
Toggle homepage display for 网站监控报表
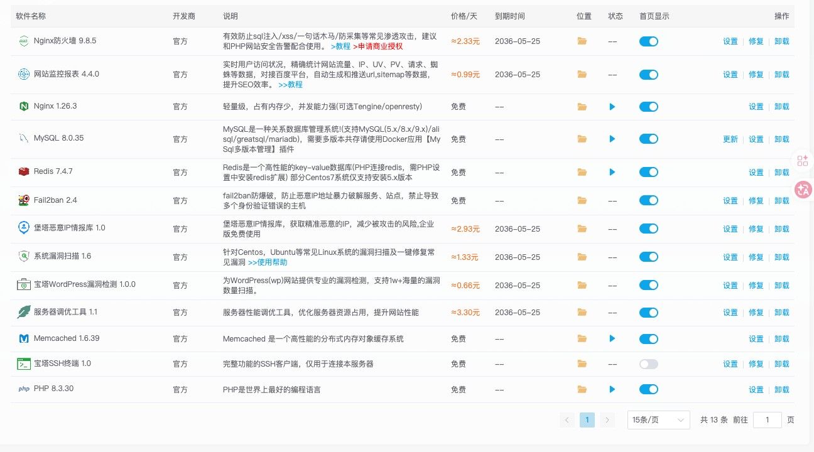649,74
